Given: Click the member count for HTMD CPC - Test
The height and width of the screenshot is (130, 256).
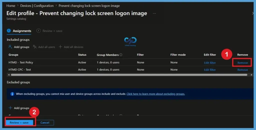Looking at the screenshot, I should click(x=108, y=70).
